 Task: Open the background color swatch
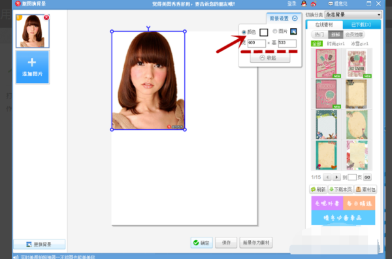(263, 32)
